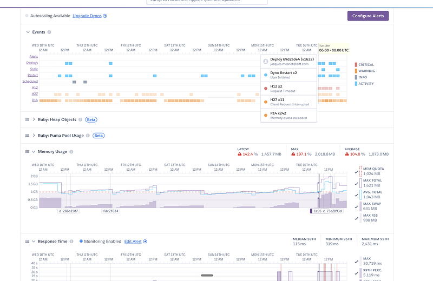Image resolution: width=433 pixels, height=281 pixels.
Task: Collapse the Events section chevron
Action: 28,32
